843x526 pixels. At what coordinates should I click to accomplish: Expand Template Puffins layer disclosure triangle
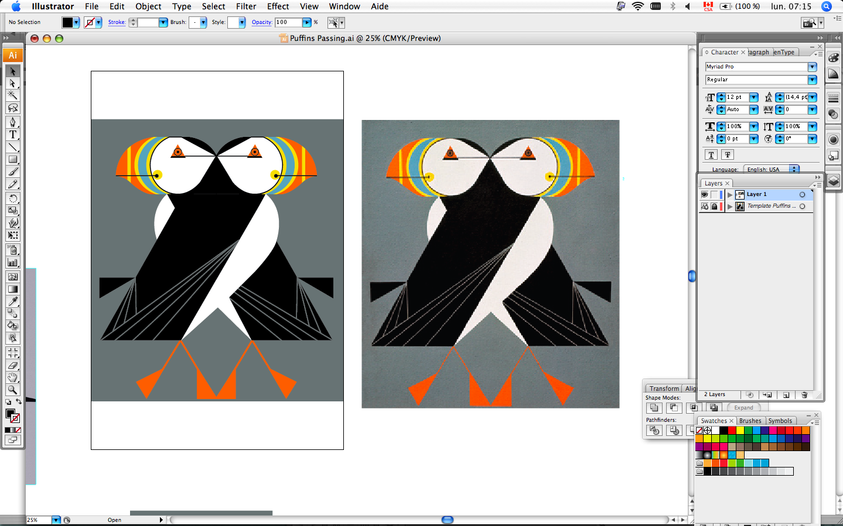pyautogui.click(x=730, y=206)
